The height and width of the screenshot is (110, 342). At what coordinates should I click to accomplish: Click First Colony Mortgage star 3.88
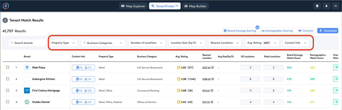click(179, 91)
